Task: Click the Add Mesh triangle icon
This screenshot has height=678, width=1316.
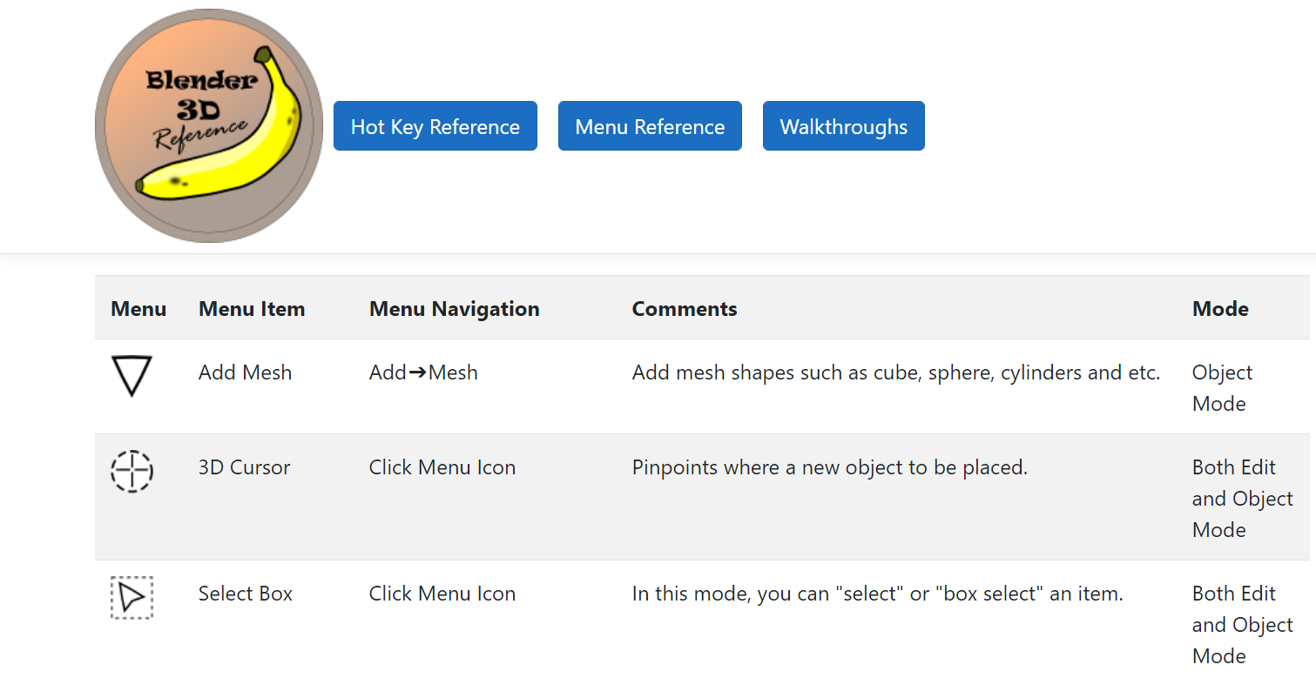Action: [x=132, y=375]
